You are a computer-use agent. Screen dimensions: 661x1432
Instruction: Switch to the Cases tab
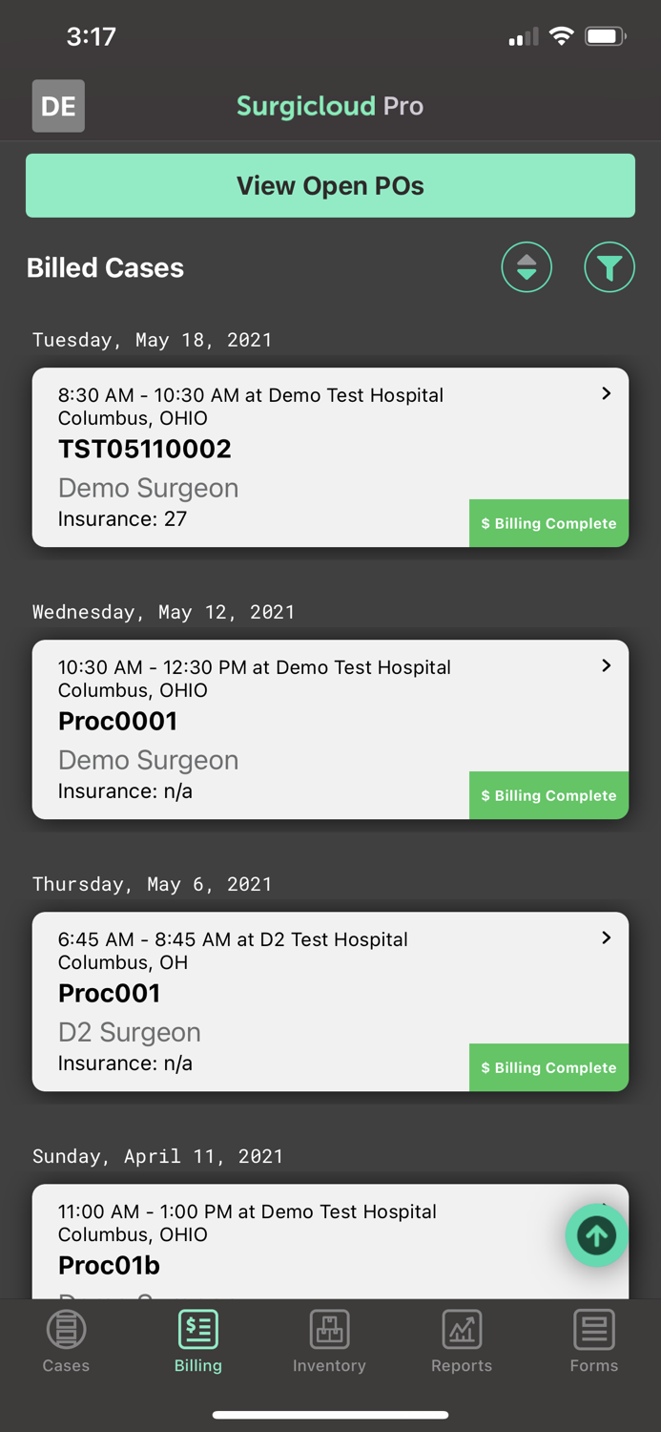click(66, 1341)
